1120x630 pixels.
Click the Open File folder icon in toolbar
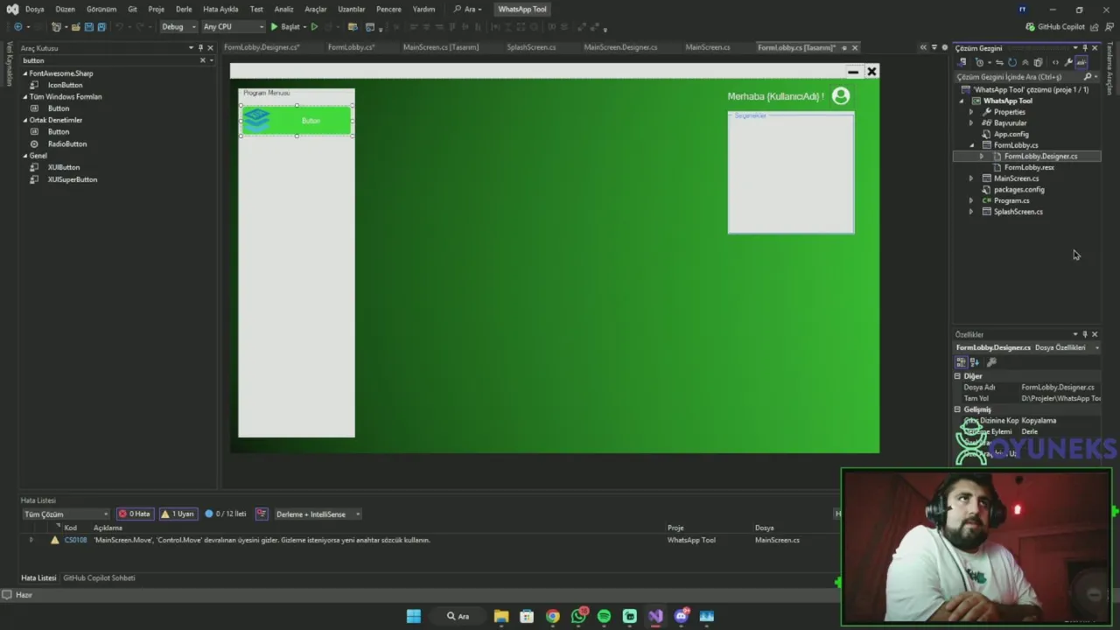pyautogui.click(x=75, y=27)
